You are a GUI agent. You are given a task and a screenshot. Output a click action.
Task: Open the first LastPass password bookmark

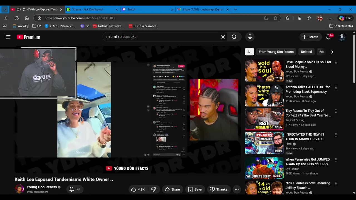(x=108, y=26)
